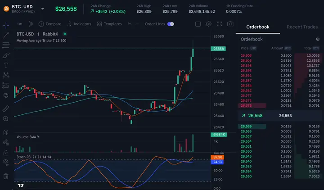Enter fullscreen chart mode
Screen dimensions: 324x190
tap(220, 24)
